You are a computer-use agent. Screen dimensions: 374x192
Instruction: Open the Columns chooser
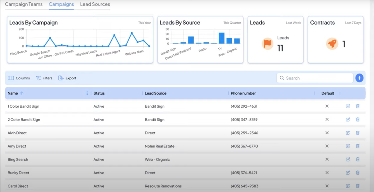19,78
